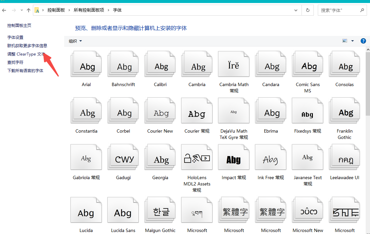Expand chevron before 控制面板 breadcrumb
Viewport: 370px width, 234px height.
[x=43, y=10]
